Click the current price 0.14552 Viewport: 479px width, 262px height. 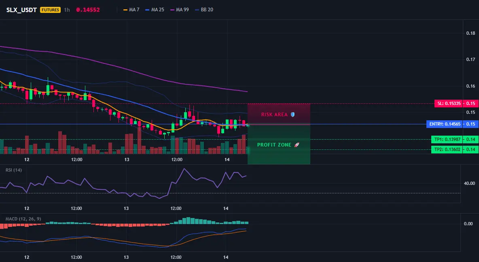point(88,10)
